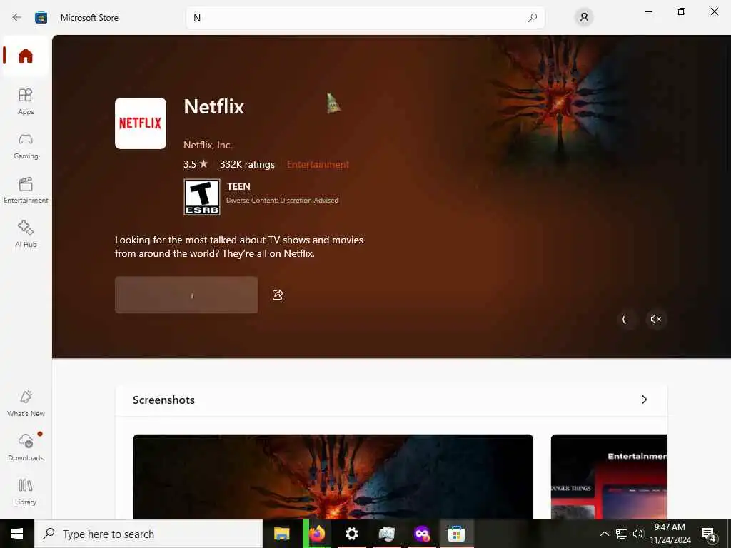The width and height of the screenshot is (731, 548).
Task: Unmute the trailer audio
Action: [x=656, y=319]
